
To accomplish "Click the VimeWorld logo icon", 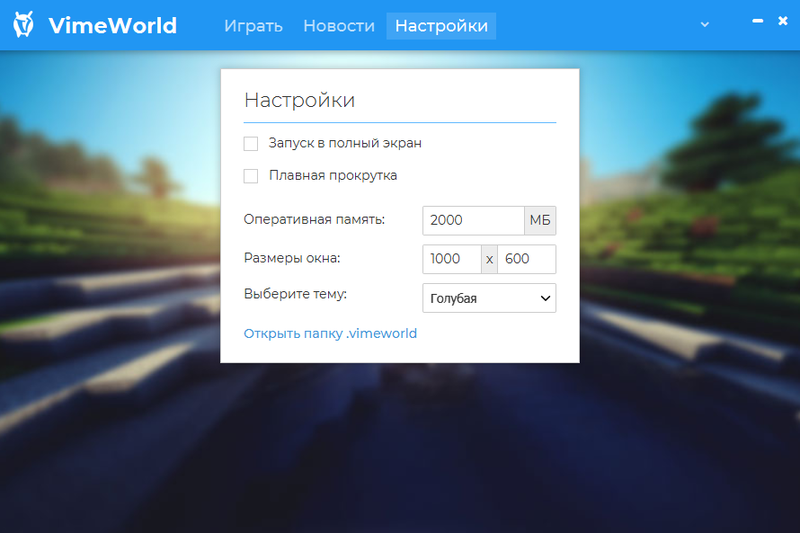I will tap(23, 24).
